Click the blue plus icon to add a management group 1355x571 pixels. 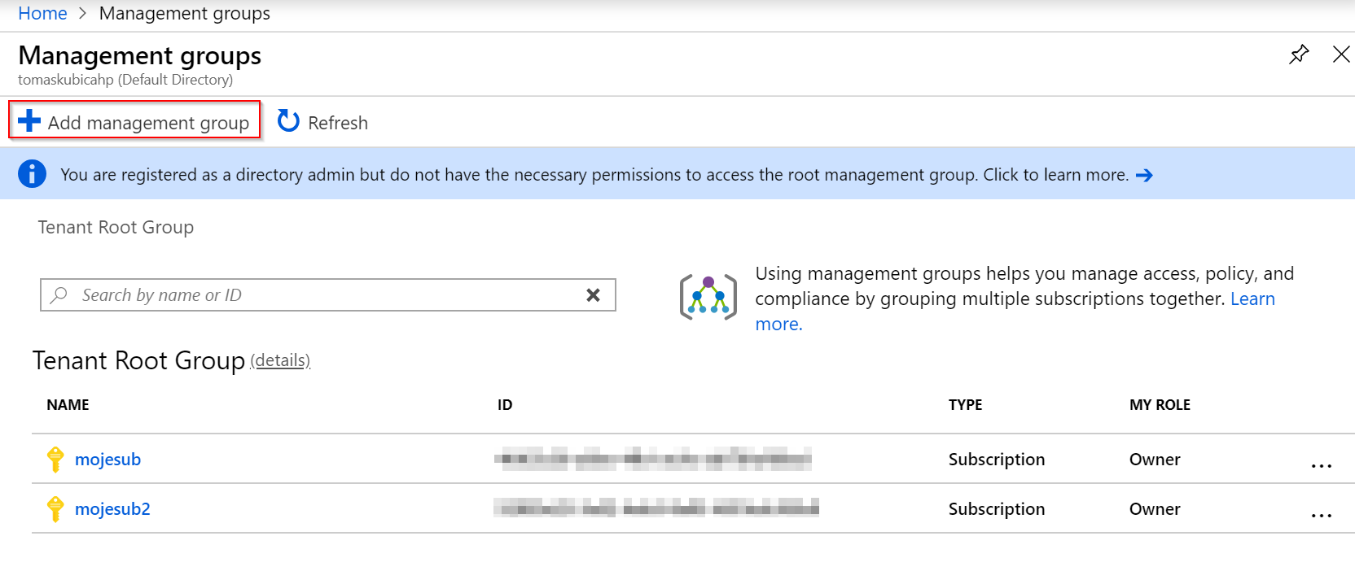(x=29, y=120)
